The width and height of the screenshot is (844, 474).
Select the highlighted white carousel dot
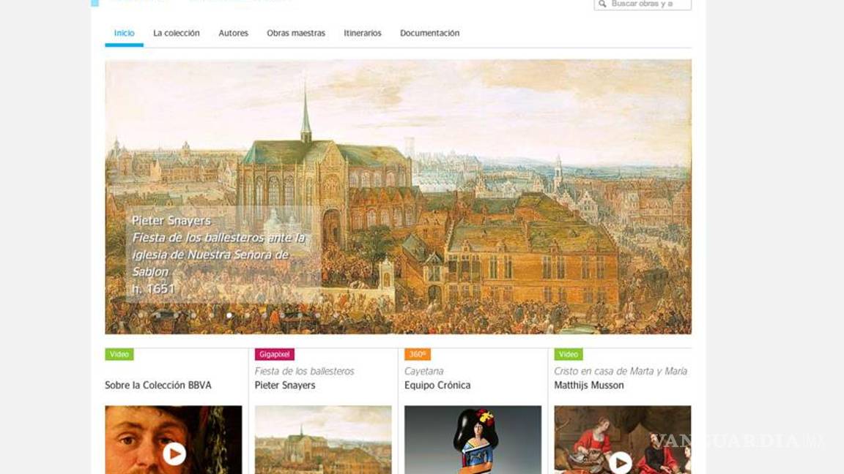click(x=229, y=315)
